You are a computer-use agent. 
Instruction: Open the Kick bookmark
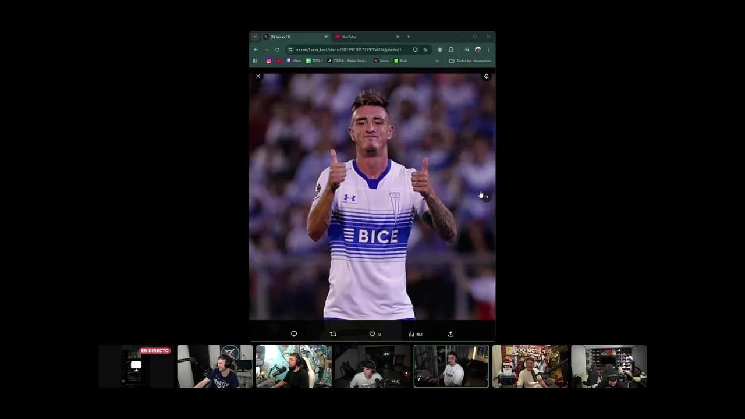pos(400,61)
